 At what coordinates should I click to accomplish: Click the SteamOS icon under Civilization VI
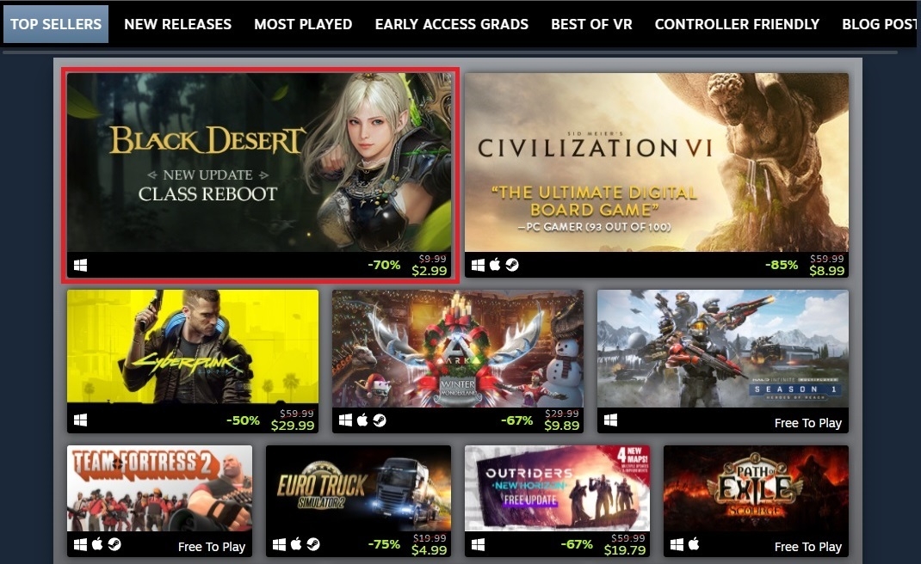tap(512, 266)
